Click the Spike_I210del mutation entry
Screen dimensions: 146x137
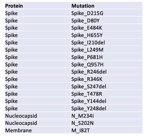[88, 43]
